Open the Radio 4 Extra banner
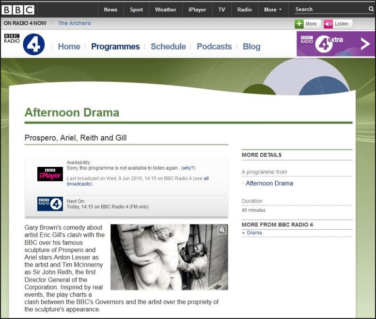Screen dimensions: 376x319 tap(335, 44)
